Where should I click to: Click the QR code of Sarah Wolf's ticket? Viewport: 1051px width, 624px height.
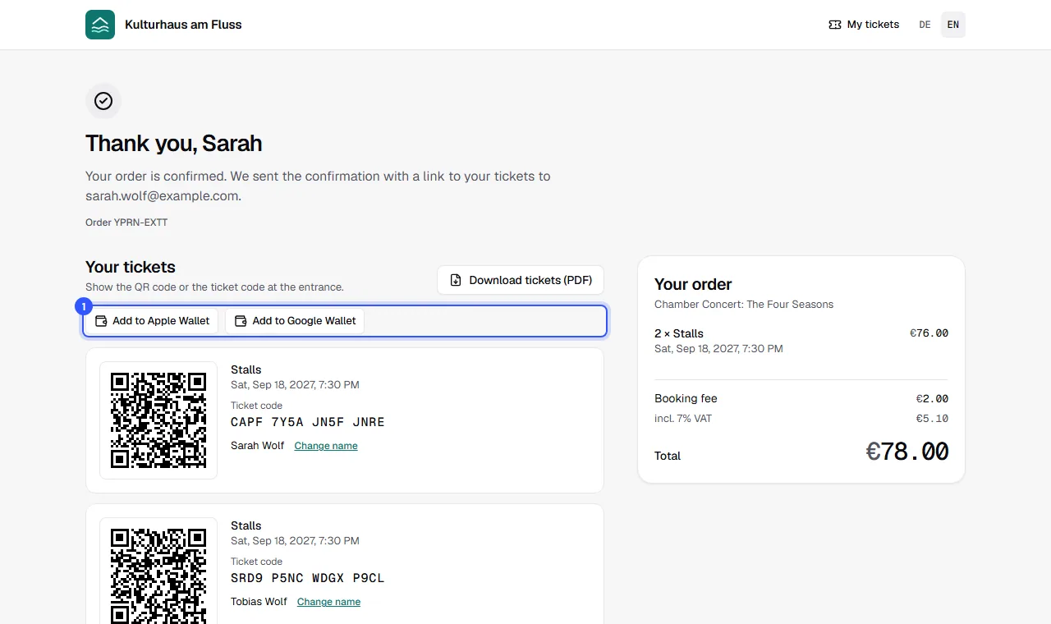(158, 420)
